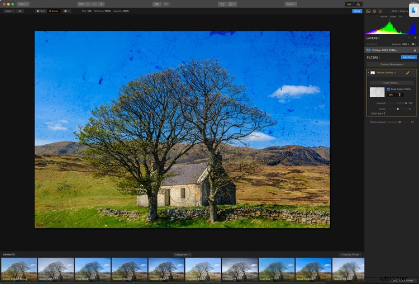Select the Enigmatic Vision preset thumbnail

(203, 269)
